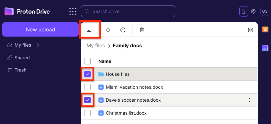Uncheck the House files checkbox
The height and width of the screenshot is (124, 271).
coord(87,74)
